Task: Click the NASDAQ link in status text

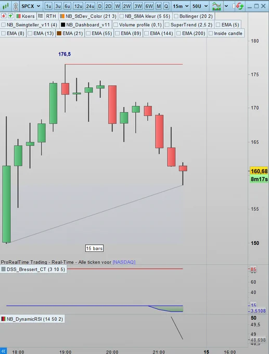Action: click(124, 262)
